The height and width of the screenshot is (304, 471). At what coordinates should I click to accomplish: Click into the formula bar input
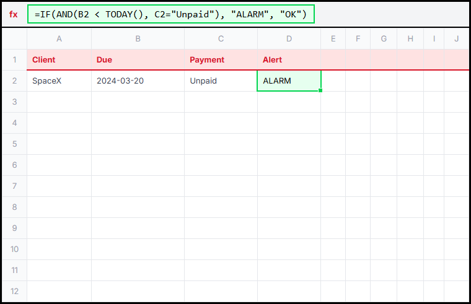[170, 14]
